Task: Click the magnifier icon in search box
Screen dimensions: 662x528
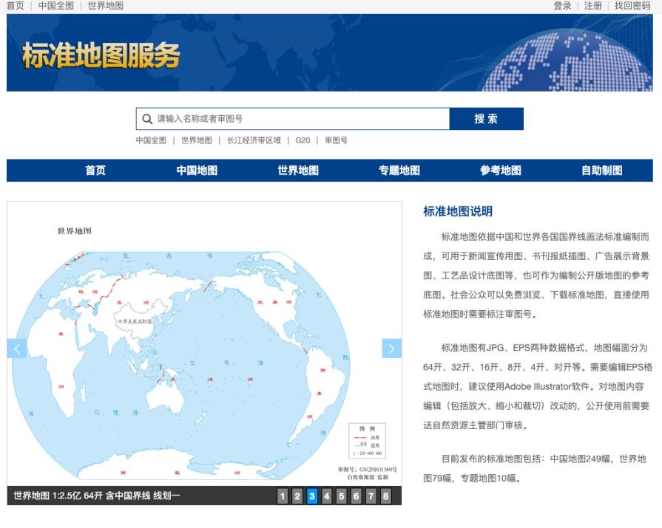Action: pos(147,119)
